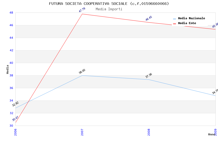Click the Anno x-axis title

[x=212, y=134]
